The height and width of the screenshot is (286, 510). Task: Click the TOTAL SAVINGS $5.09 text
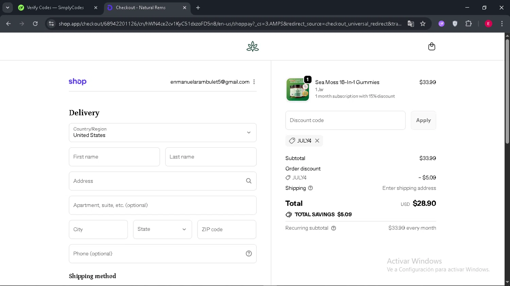coord(323,214)
